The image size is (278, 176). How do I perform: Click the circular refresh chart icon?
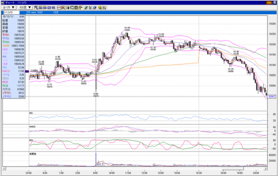(72, 8)
